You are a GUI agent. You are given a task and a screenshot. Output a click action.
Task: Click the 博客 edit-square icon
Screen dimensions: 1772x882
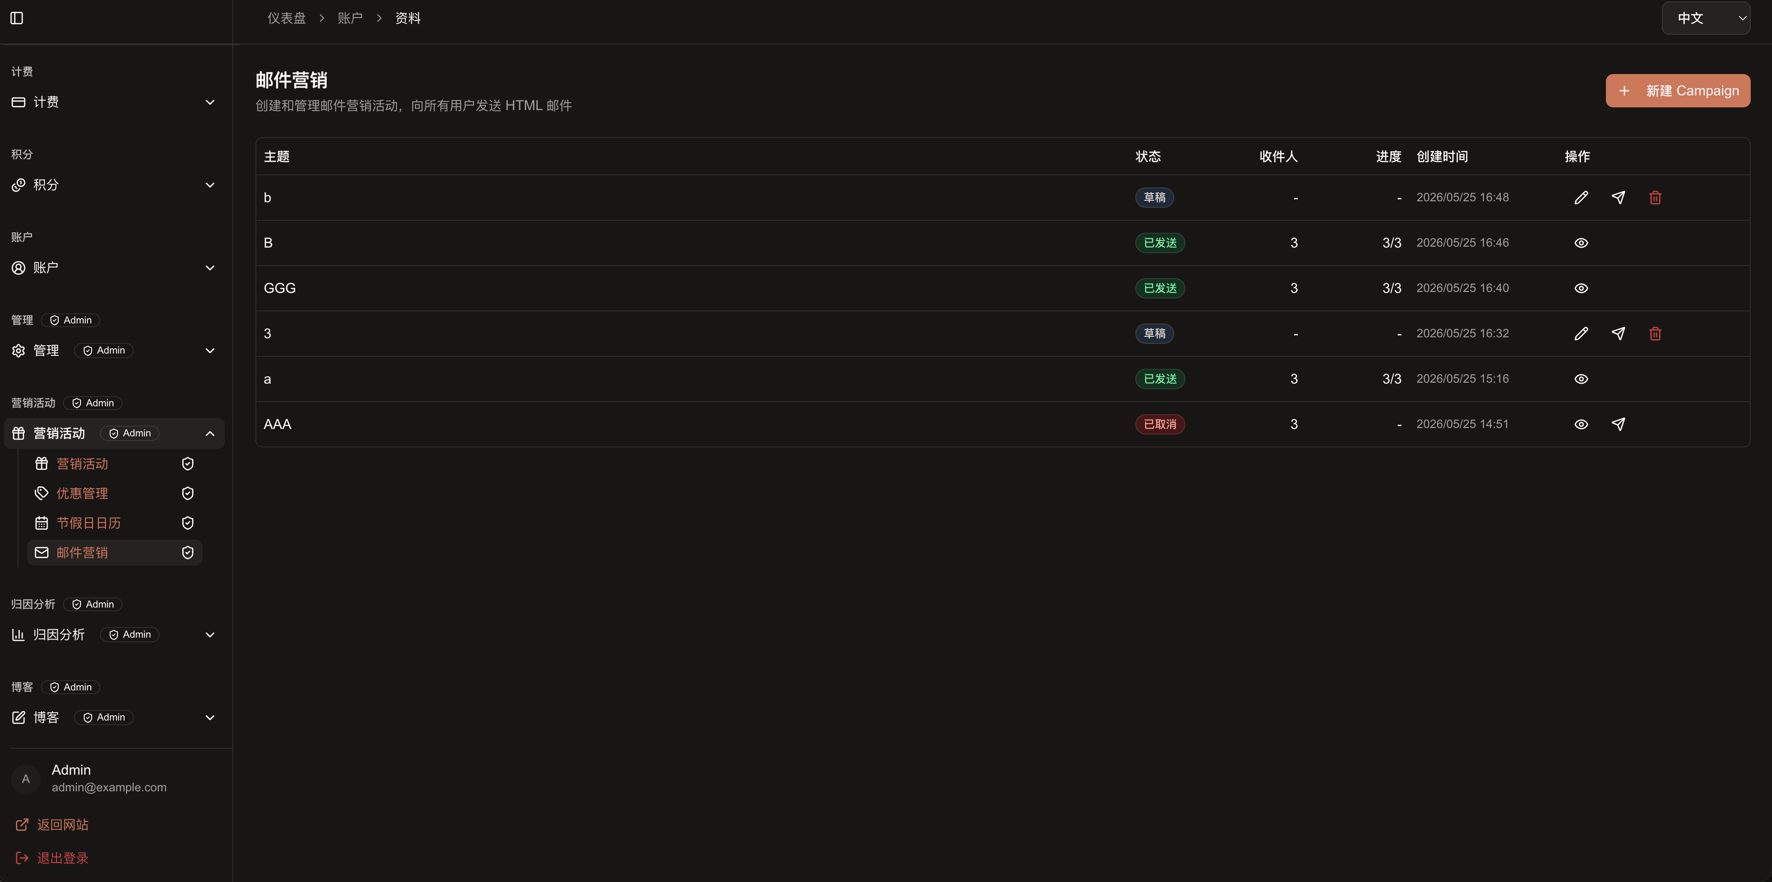click(19, 718)
